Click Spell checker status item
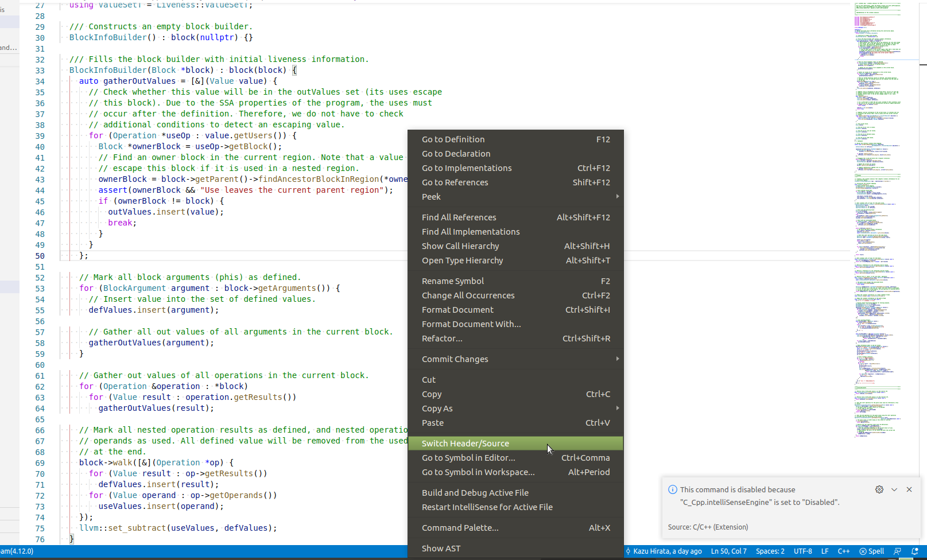 pyautogui.click(x=871, y=551)
